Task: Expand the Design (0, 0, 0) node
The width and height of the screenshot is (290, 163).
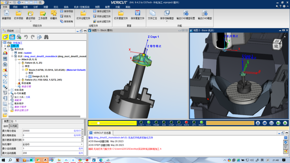Action: click(26, 76)
